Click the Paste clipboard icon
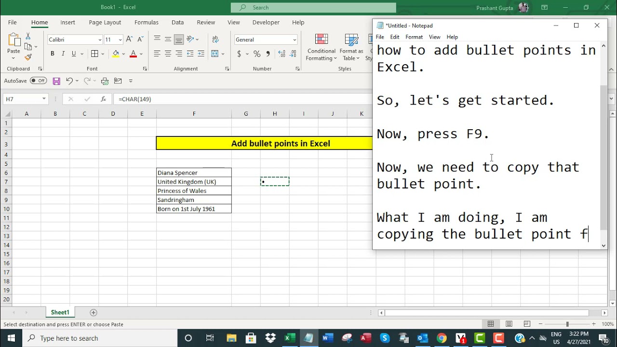 (13, 40)
